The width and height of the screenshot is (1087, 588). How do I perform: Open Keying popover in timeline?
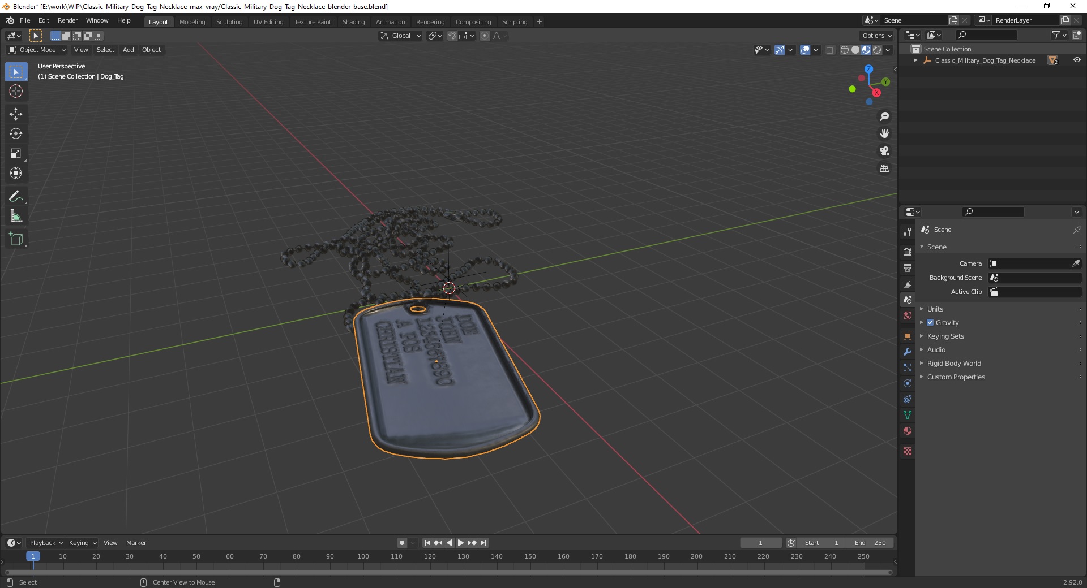point(82,543)
